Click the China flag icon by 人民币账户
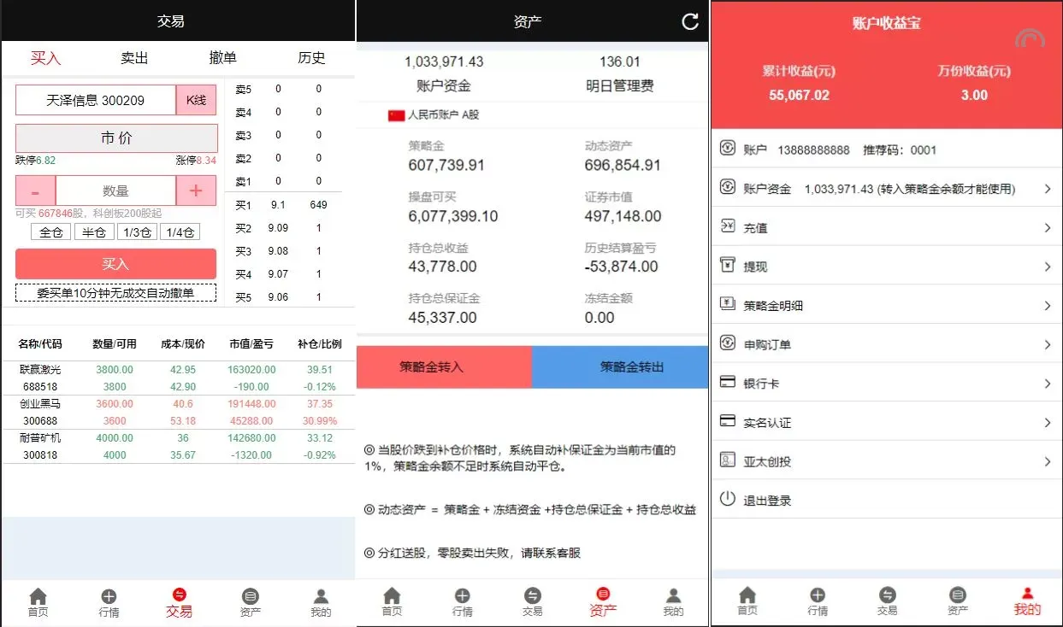Image resolution: width=1063 pixels, height=627 pixels. [396, 114]
